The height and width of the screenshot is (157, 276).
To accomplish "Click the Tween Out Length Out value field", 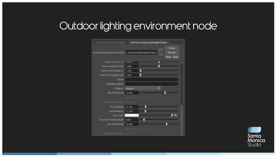I will pyautogui.click(x=132, y=75).
